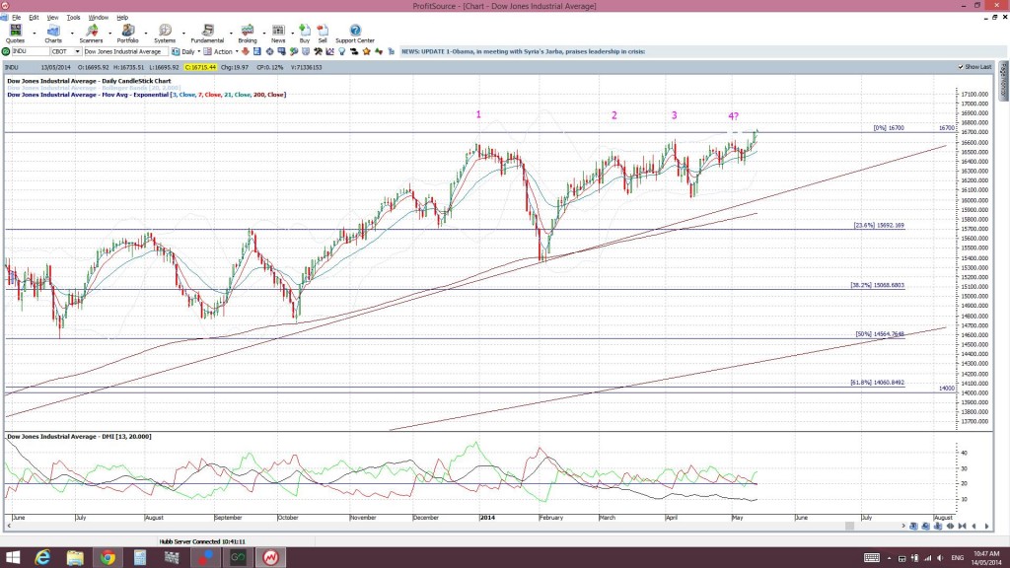
Task: Select the 61.8% Fibonacci level label
Action: coord(877,382)
